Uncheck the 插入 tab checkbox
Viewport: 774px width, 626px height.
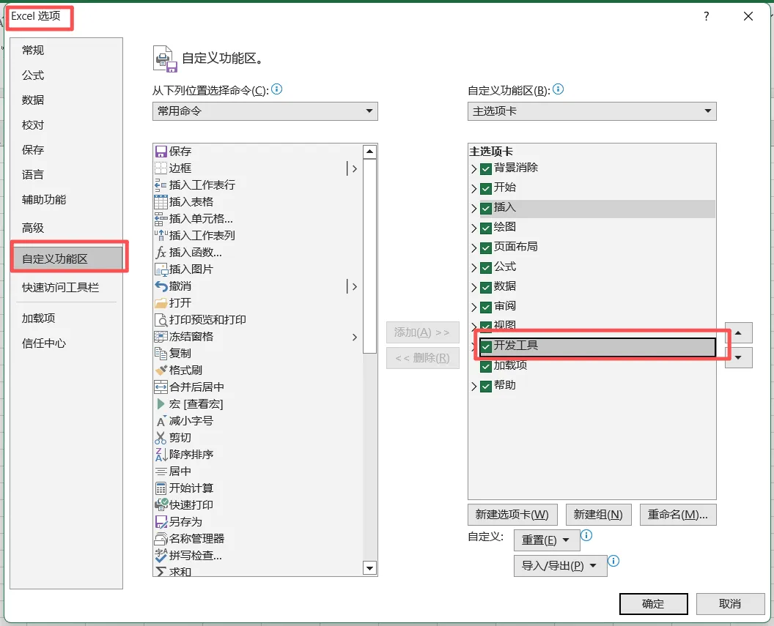[x=486, y=208]
